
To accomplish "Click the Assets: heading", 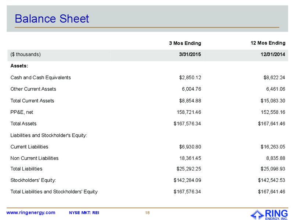I will [x=19, y=66].
